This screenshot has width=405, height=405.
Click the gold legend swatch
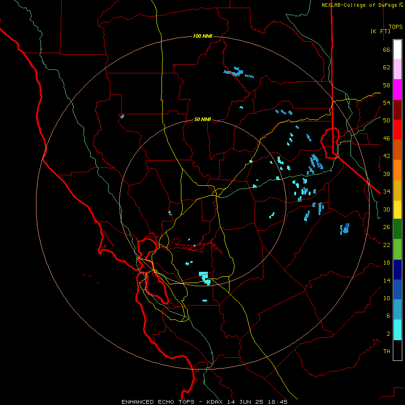click(x=397, y=190)
